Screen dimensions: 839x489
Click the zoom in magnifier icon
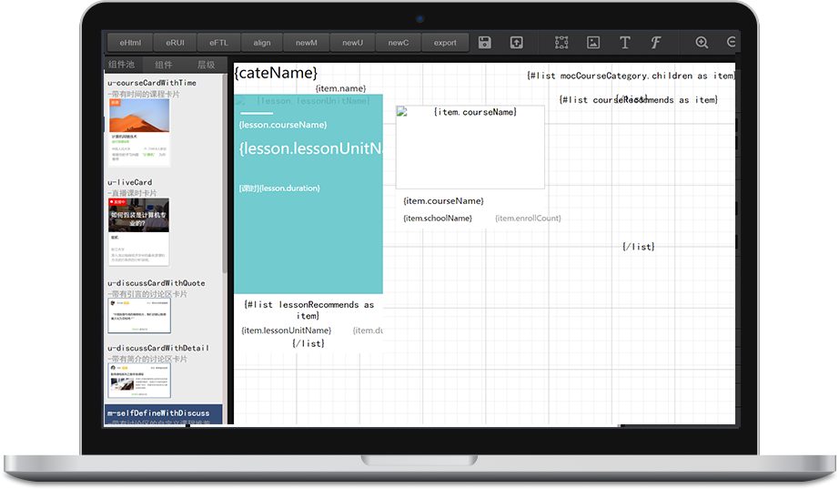[702, 43]
